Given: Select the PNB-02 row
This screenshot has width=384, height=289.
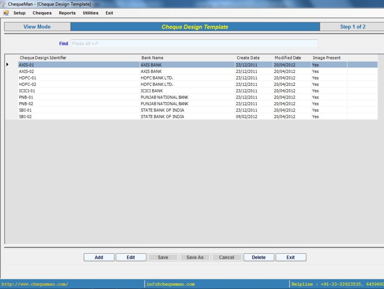Looking at the screenshot, I should click(x=198, y=103).
